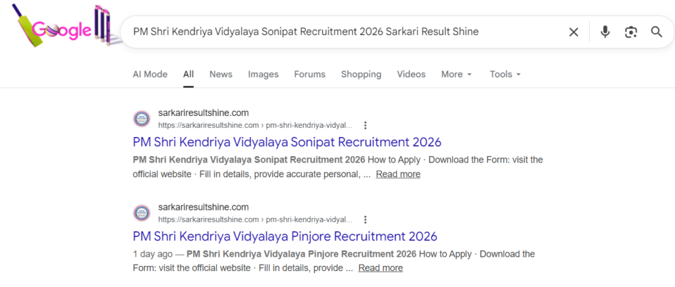Open Search by image camera icon
This screenshot has height=287, width=675.
click(x=631, y=32)
